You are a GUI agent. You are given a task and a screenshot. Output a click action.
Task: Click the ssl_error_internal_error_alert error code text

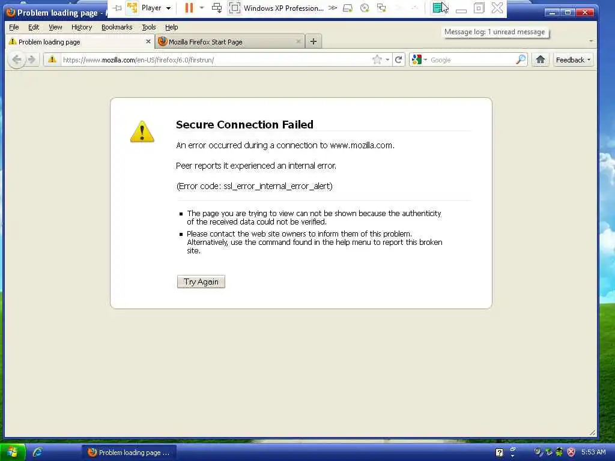pos(277,186)
